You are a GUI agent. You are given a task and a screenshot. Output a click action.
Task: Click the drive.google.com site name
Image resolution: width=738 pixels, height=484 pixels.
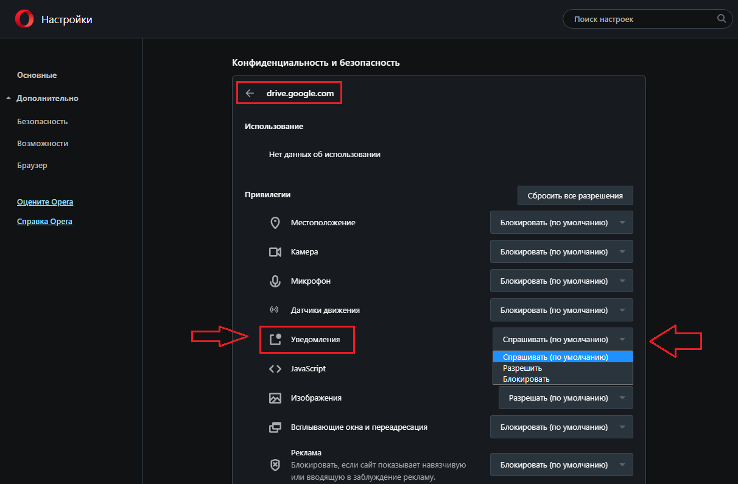click(x=300, y=93)
